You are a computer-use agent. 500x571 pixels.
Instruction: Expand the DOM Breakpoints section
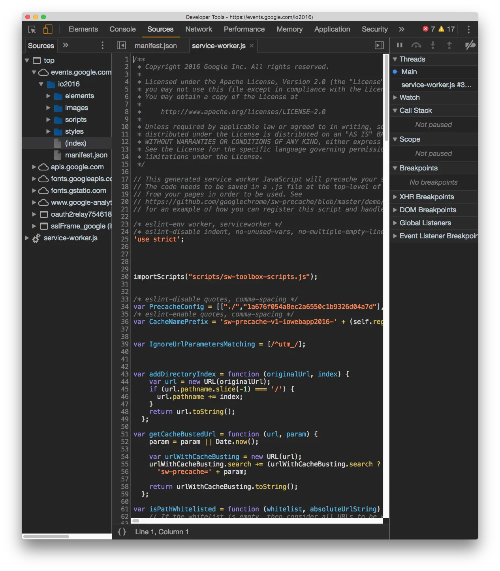coord(434,210)
